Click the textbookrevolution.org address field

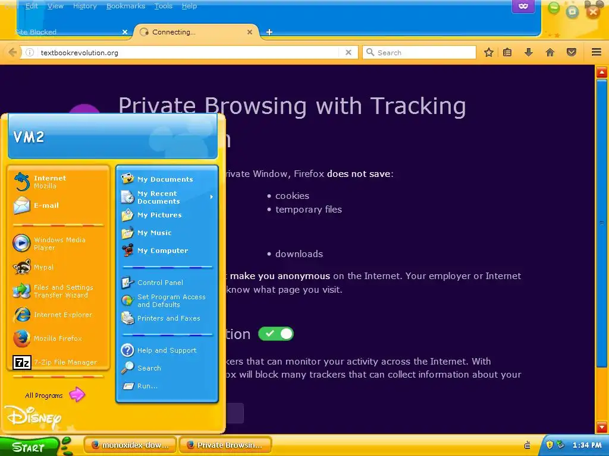tap(189, 52)
